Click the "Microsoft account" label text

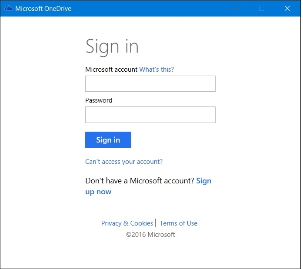[x=111, y=70]
